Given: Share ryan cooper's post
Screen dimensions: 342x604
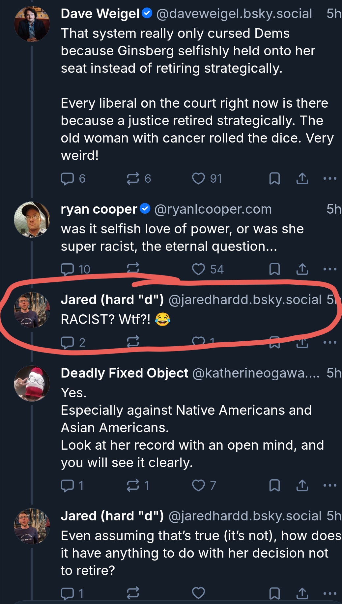Looking at the screenshot, I should (x=302, y=269).
